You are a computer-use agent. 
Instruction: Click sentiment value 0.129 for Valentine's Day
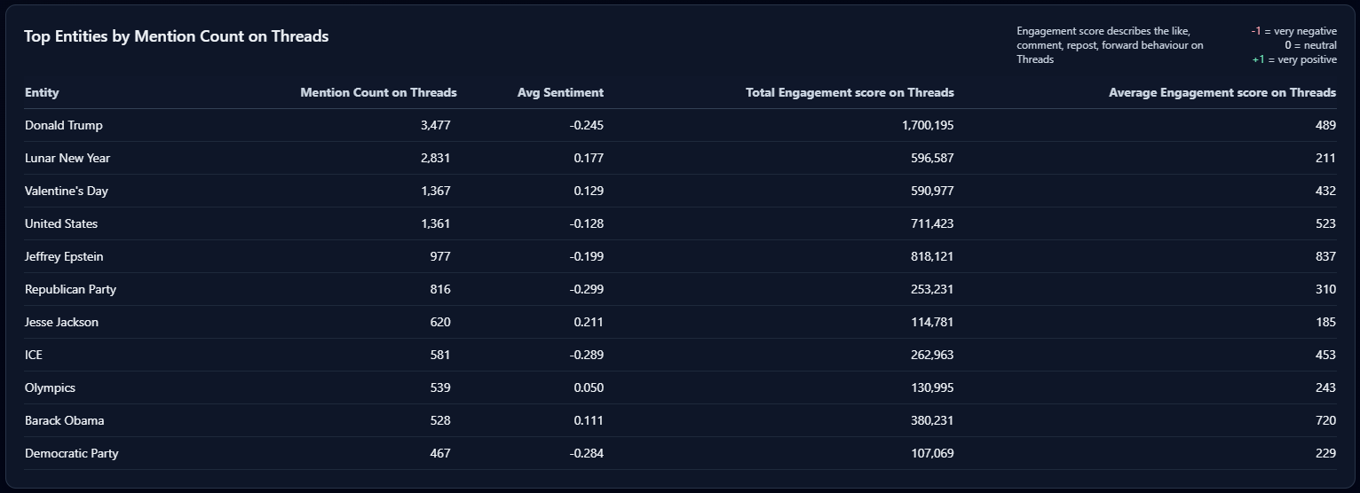(589, 191)
